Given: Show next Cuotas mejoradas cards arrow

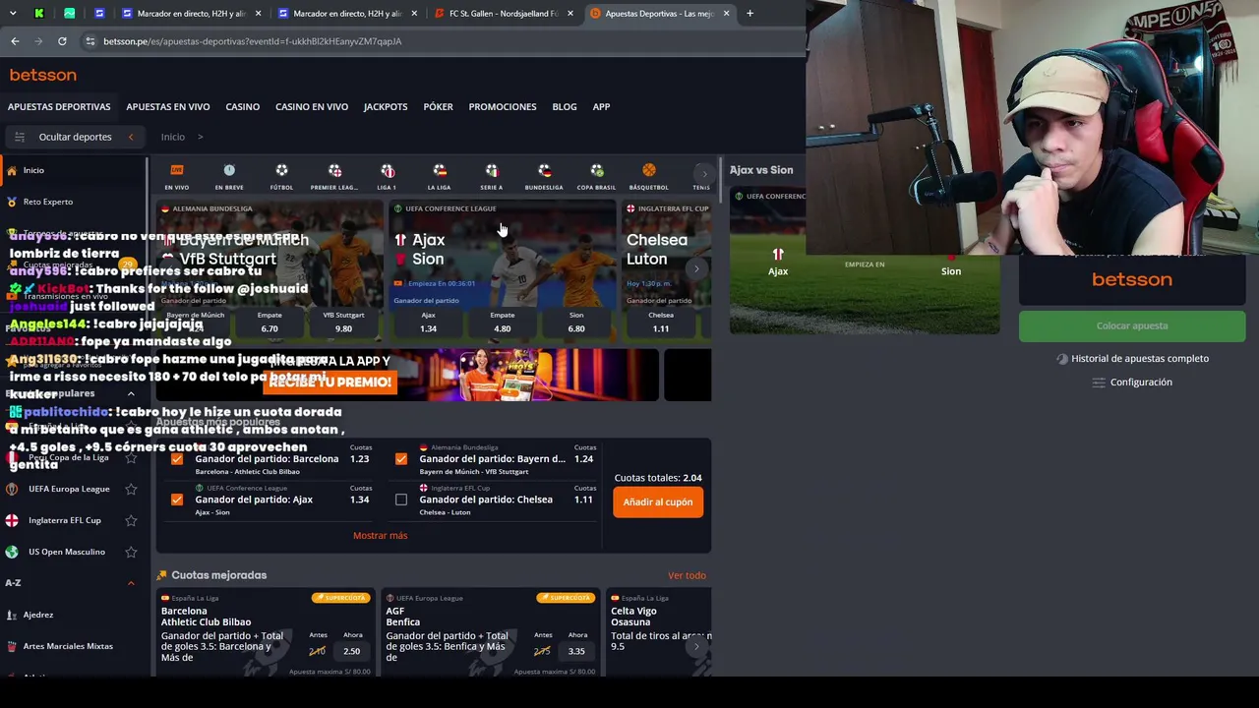Looking at the screenshot, I should pos(696,646).
